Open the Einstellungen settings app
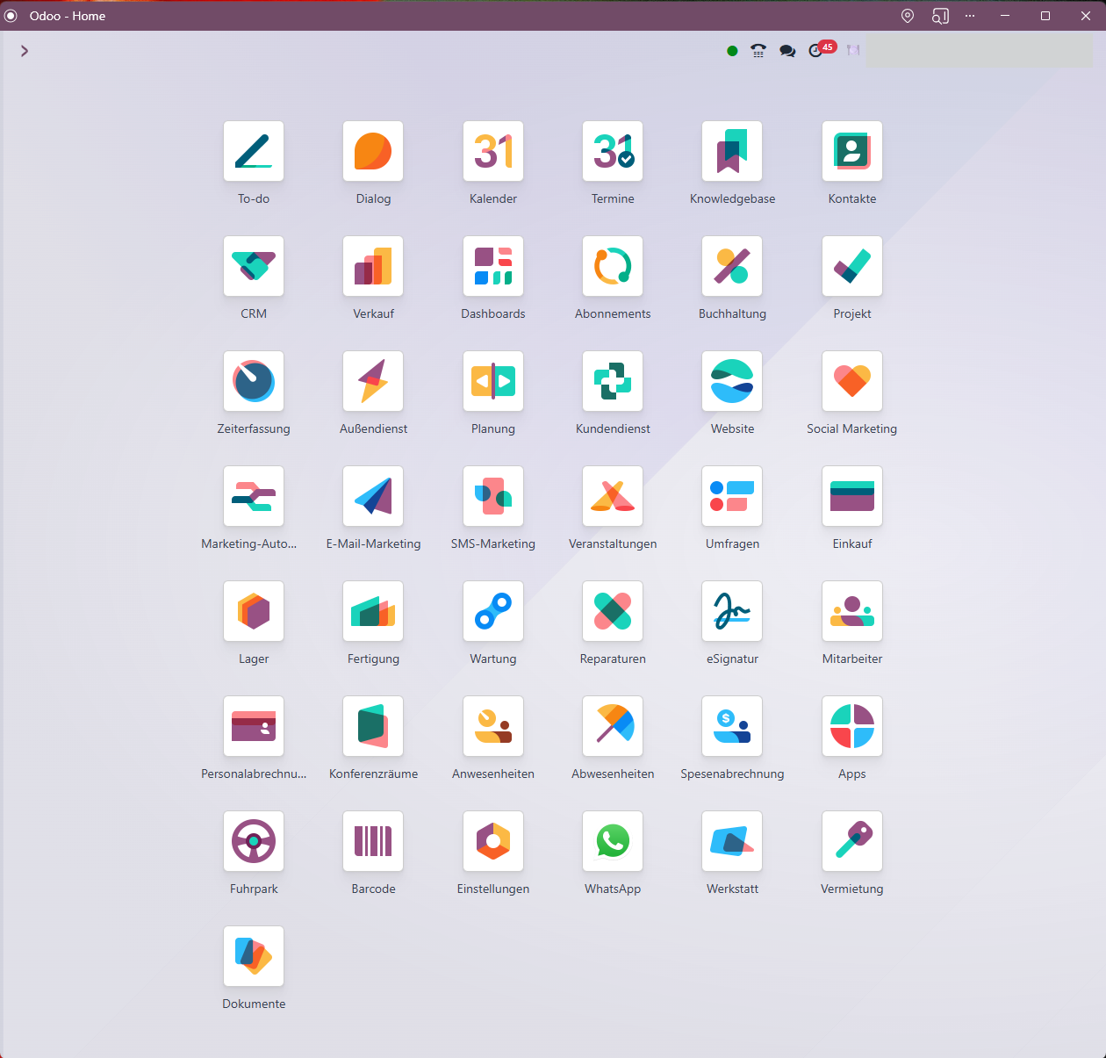Screen dimensions: 1106x1058 pos(493,842)
